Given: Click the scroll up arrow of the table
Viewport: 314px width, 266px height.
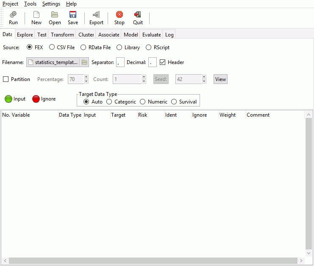Looking at the screenshot, I should 308,115.
